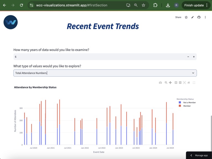
Task: Click the Membership Status legend title
Action: [x=185, y=99]
